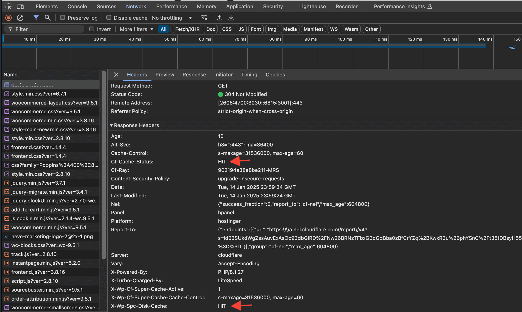
Task: Expand the More filters dropdown
Action: click(x=136, y=29)
